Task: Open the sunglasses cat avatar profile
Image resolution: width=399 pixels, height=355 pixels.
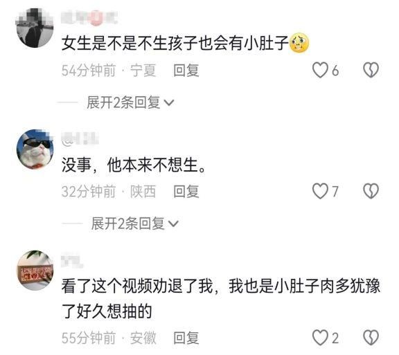Action: (35, 149)
